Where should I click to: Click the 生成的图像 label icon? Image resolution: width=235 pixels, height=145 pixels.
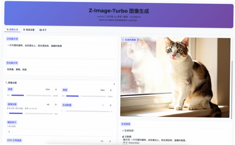click(123, 40)
